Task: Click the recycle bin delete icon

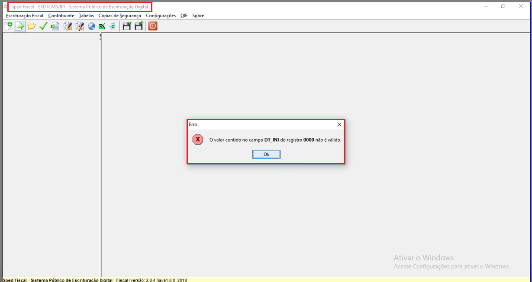Action: tap(112, 26)
